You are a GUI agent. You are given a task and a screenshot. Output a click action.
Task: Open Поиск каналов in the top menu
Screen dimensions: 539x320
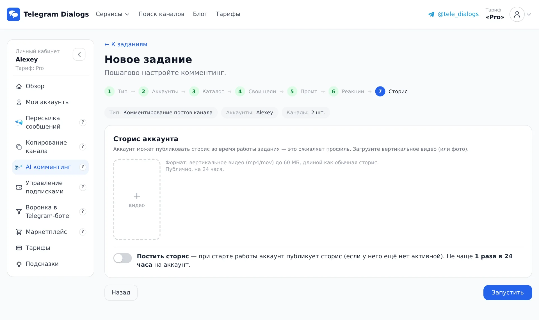tap(161, 14)
